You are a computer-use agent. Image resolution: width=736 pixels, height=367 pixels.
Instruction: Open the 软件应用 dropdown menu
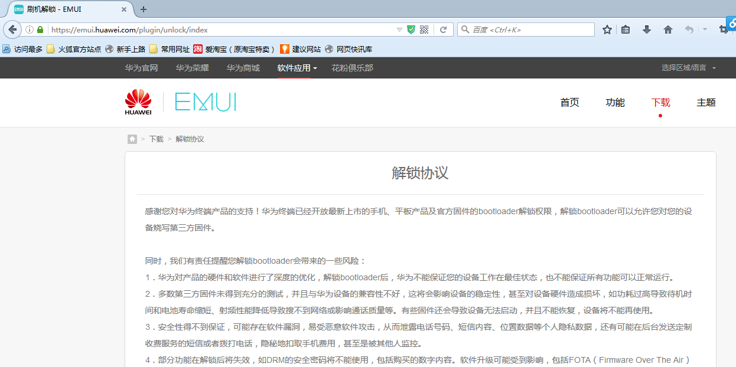[297, 68]
